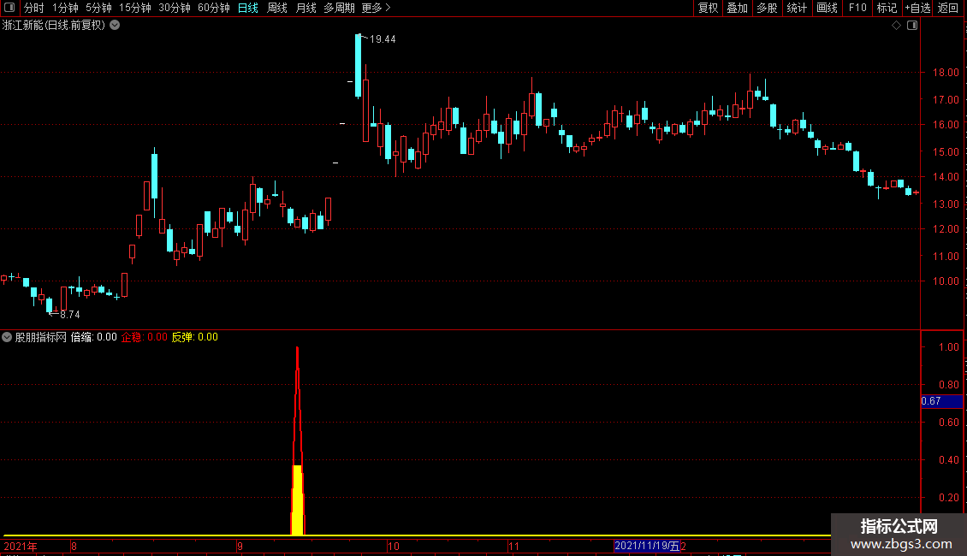Image resolution: width=967 pixels, height=556 pixels.
Task: Click the tall cyan candle at 19.44 peak
Action: (359, 65)
